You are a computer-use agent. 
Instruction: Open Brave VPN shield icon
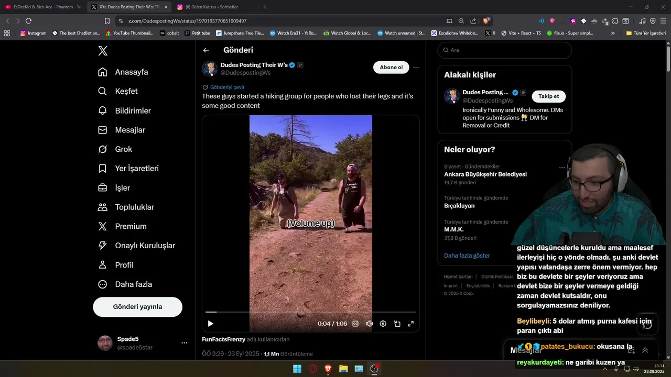tap(653, 21)
